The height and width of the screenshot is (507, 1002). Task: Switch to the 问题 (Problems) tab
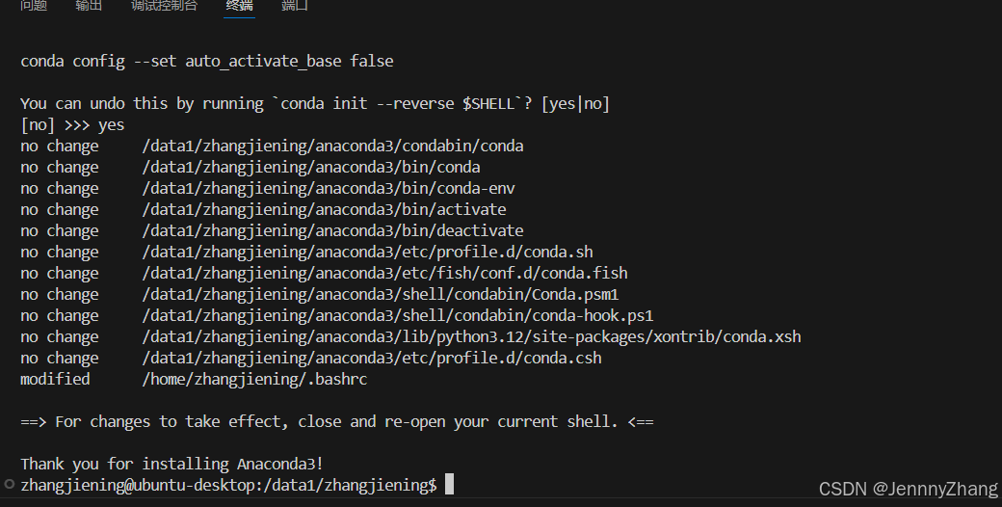coord(34,6)
